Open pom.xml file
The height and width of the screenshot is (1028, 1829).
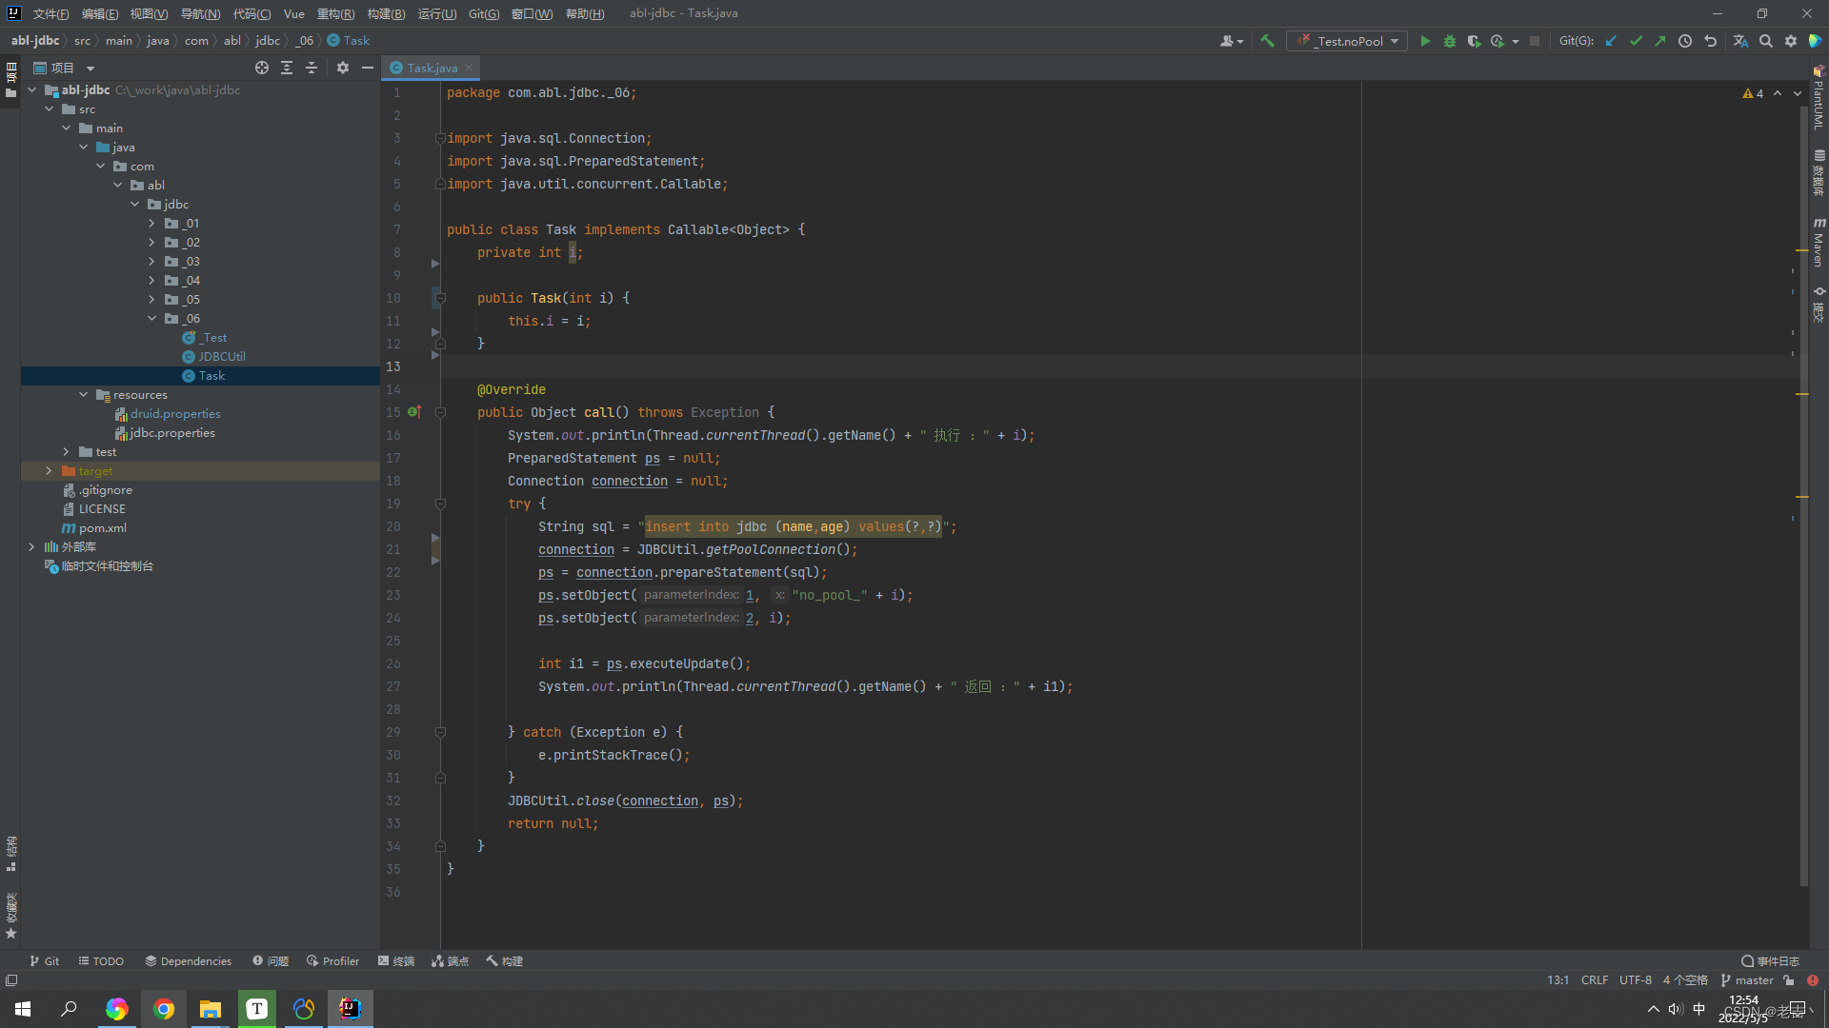click(102, 528)
